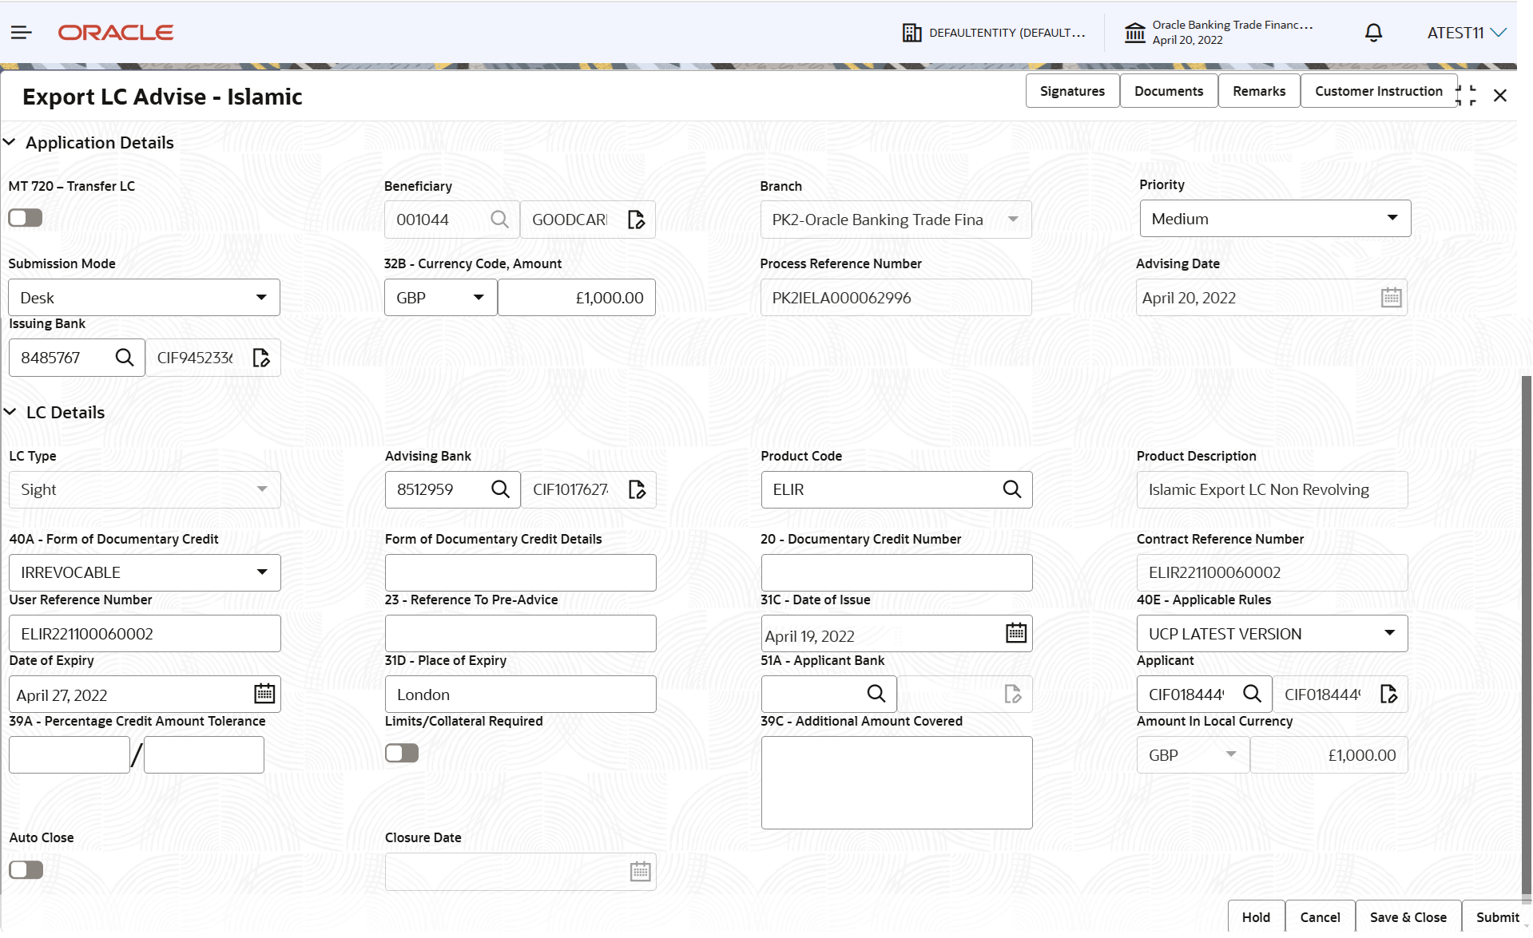Image resolution: width=1533 pixels, height=938 pixels.
Task: Open Advising Date calendar picker
Action: (x=1391, y=298)
